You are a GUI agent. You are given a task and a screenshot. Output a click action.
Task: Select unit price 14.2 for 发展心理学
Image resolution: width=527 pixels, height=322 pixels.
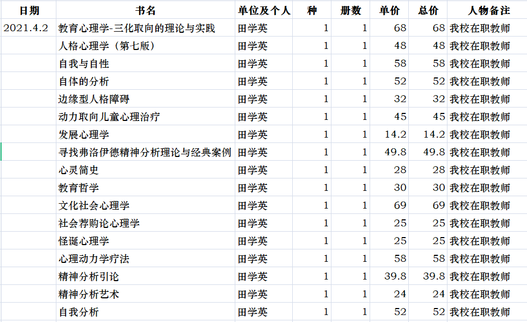coord(389,134)
